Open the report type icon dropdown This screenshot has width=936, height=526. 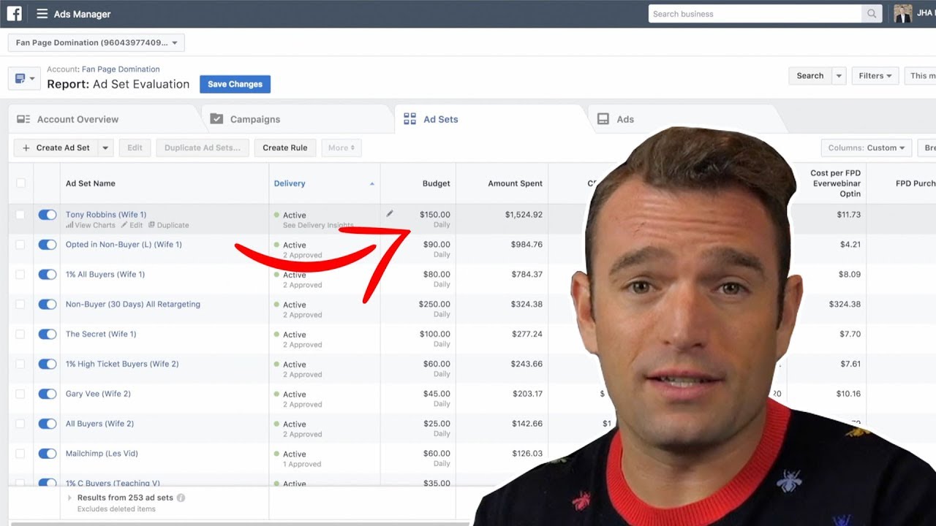pyautogui.click(x=24, y=78)
